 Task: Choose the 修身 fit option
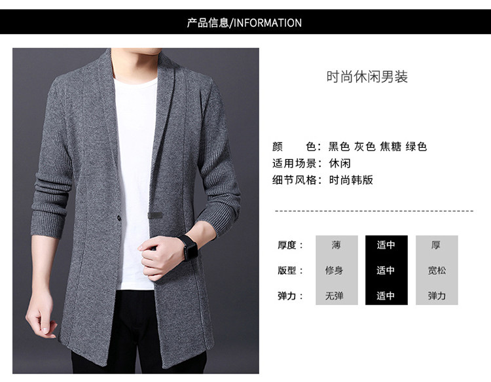point(334,270)
